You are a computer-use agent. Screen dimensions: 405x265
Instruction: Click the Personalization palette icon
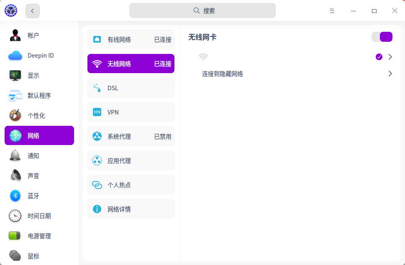(x=15, y=115)
